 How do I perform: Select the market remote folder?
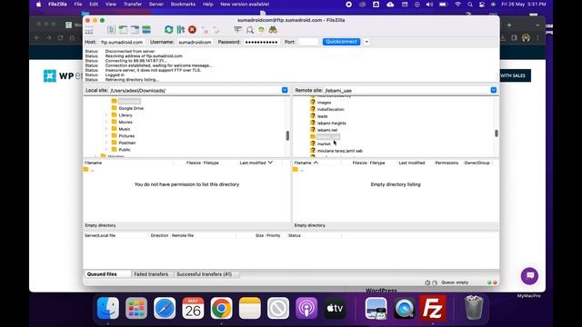pos(324,144)
